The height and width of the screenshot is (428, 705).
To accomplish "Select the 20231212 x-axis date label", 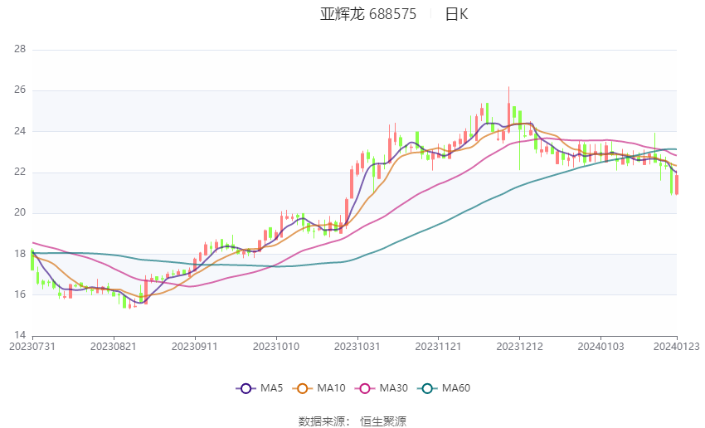I will coord(519,347).
